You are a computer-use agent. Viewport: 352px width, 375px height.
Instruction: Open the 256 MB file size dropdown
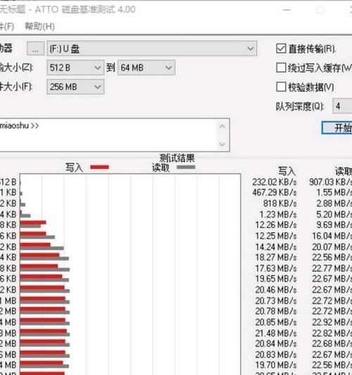point(75,87)
